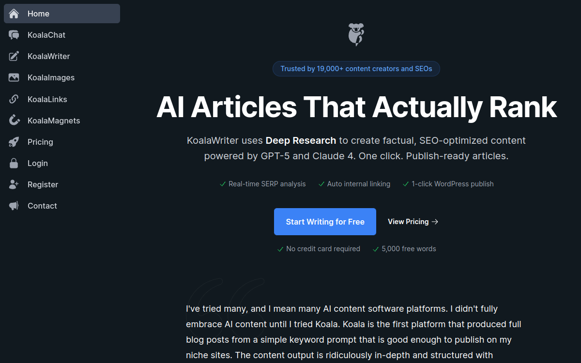Click the KoalaLinks chain icon
The image size is (581, 363).
(x=14, y=99)
